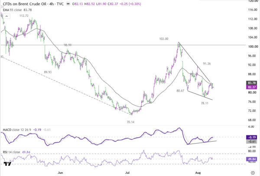Click the H82.52 high value

90,4
